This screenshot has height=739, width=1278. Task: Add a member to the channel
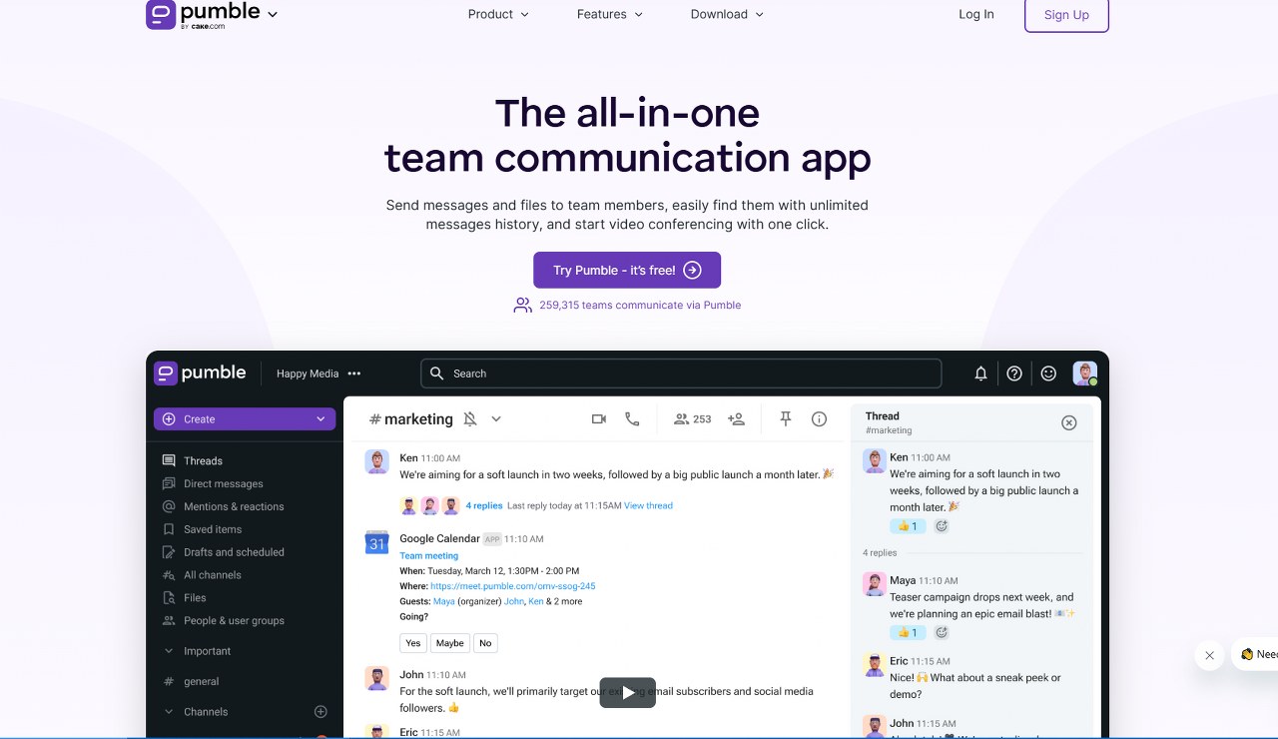737,419
